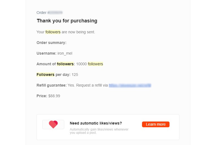The image size is (214, 145).
Task: Click the "Amount of" label text
Action: click(x=46, y=64)
